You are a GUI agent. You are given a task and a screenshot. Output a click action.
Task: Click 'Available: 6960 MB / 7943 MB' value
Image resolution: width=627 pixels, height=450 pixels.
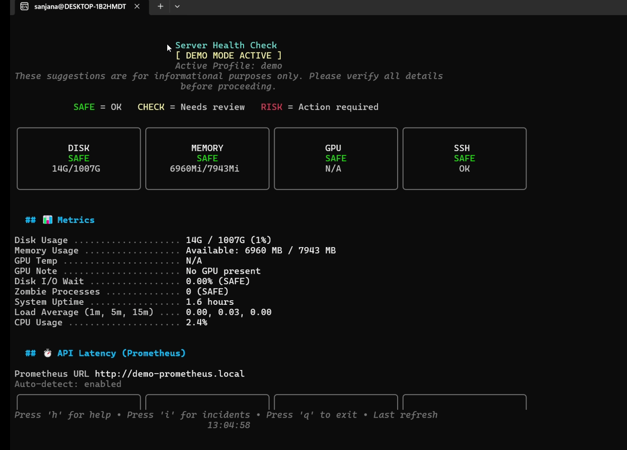(261, 250)
